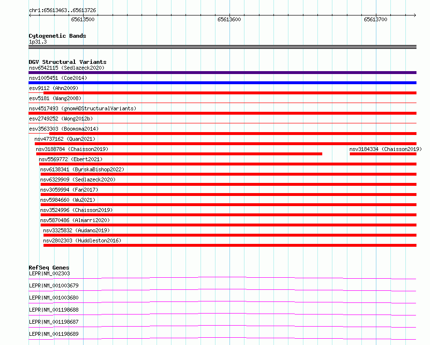Open LEPR|NM_001198688 transcript
The width and height of the screenshot is (430, 345).
click(x=54, y=310)
